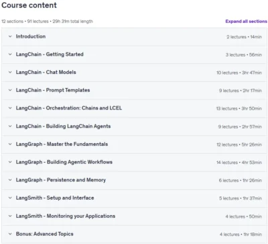268x244 pixels.
Task: Select LangSmith - Setup and Interface title
Action: click(x=55, y=198)
